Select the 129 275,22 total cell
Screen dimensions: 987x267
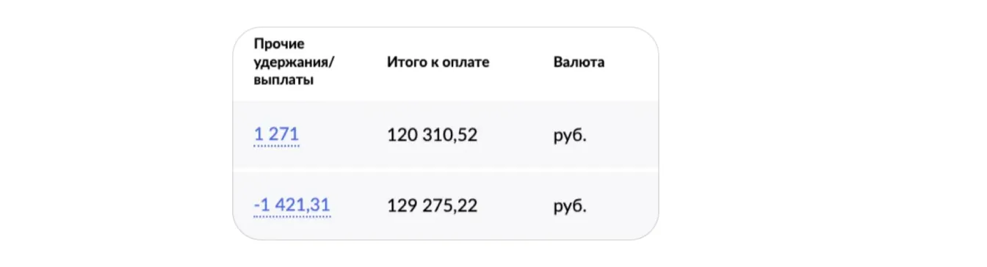click(x=432, y=205)
